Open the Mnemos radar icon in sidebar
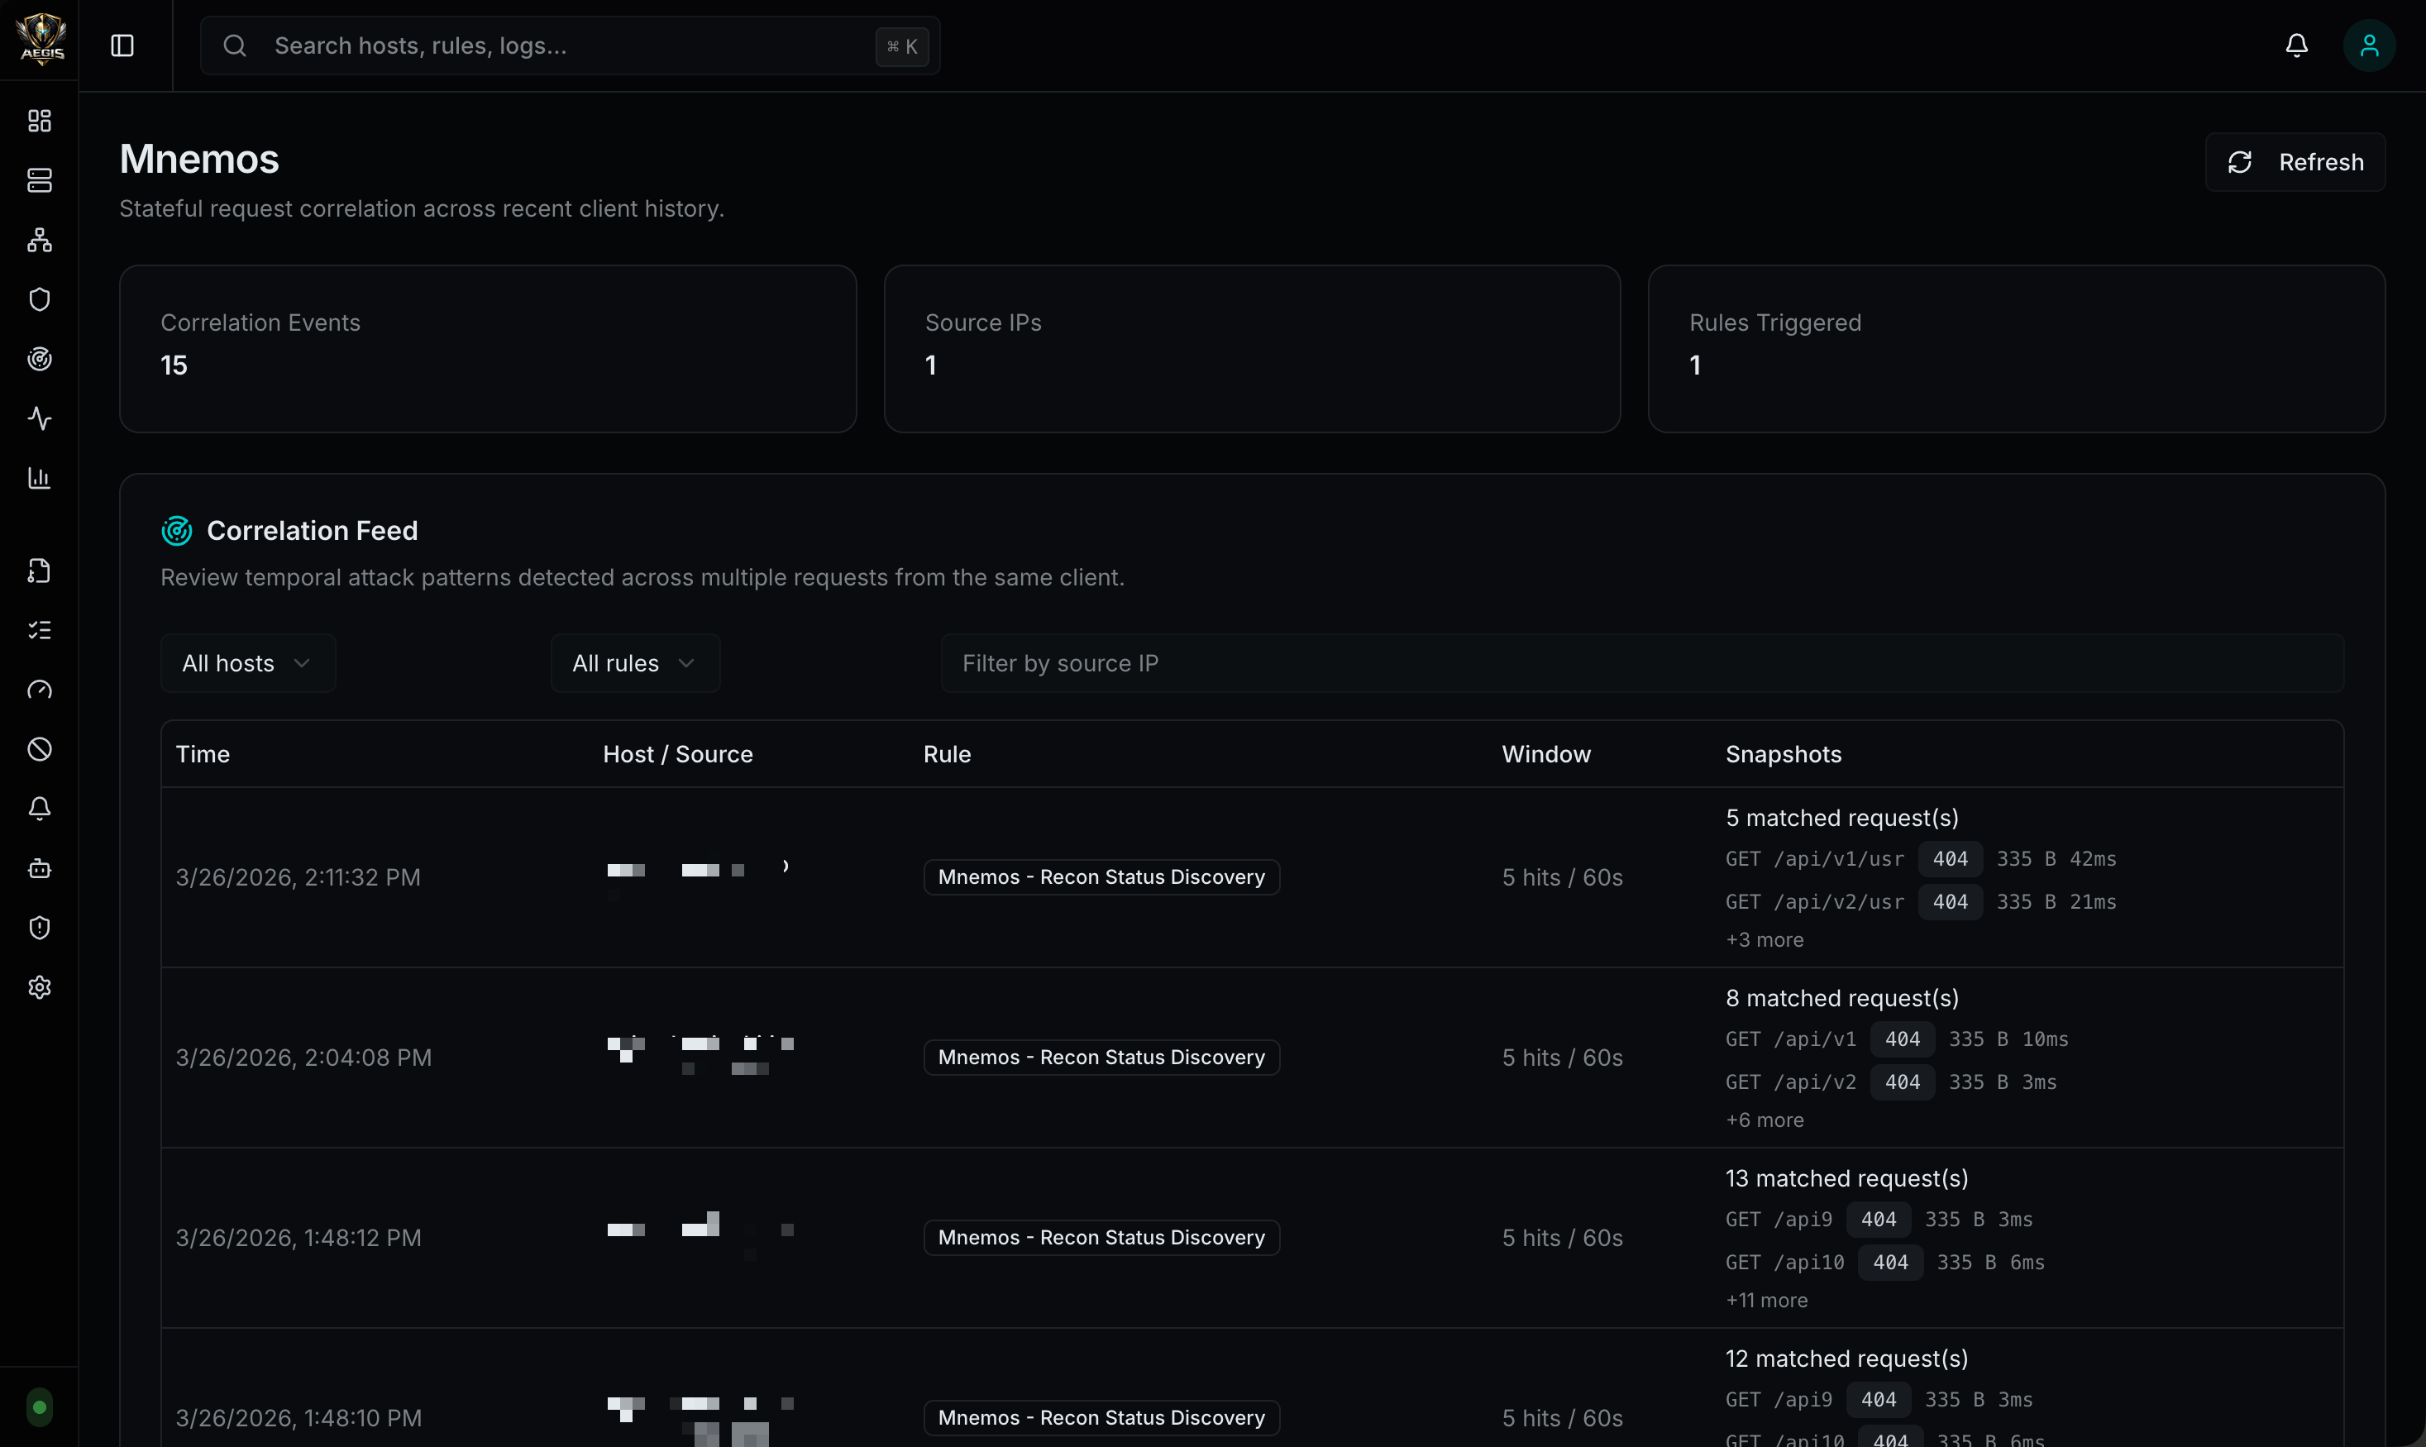Image resolution: width=2426 pixels, height=1447 pixels. pos(39,359)
